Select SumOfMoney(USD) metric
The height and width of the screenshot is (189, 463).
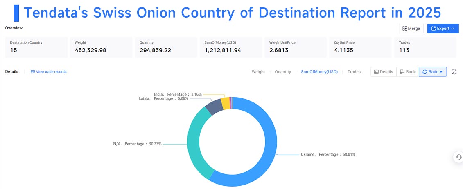(x=319, y=72)
